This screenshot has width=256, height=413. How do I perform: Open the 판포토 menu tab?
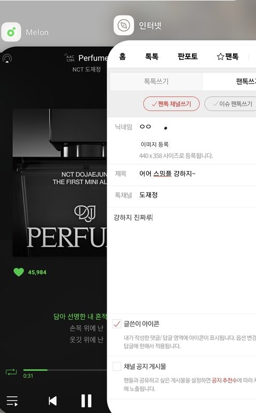(x=187, y=56)
